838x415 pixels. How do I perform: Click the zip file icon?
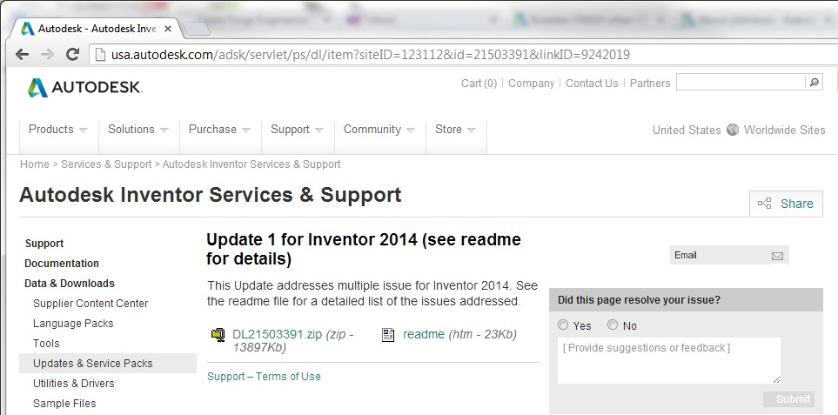(x=218, y=335)
